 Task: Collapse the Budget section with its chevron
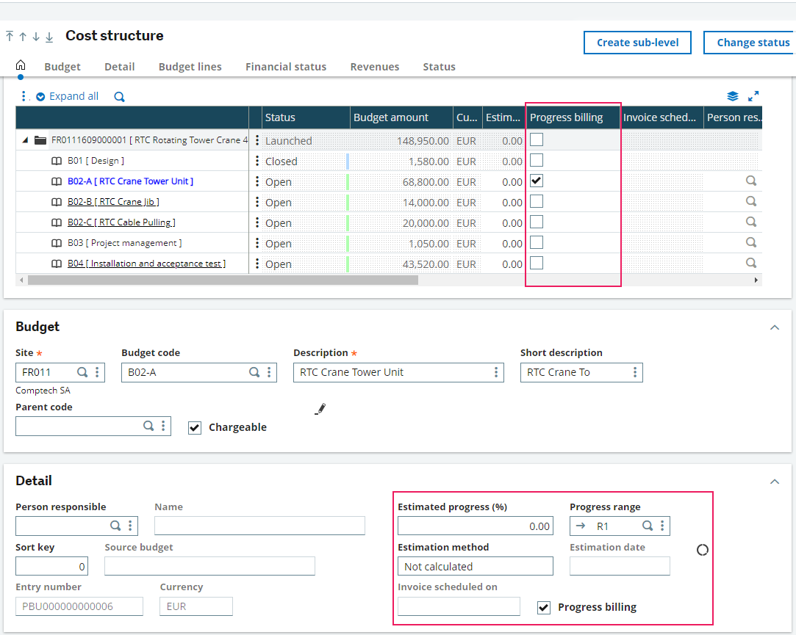[x=774, y=327]
